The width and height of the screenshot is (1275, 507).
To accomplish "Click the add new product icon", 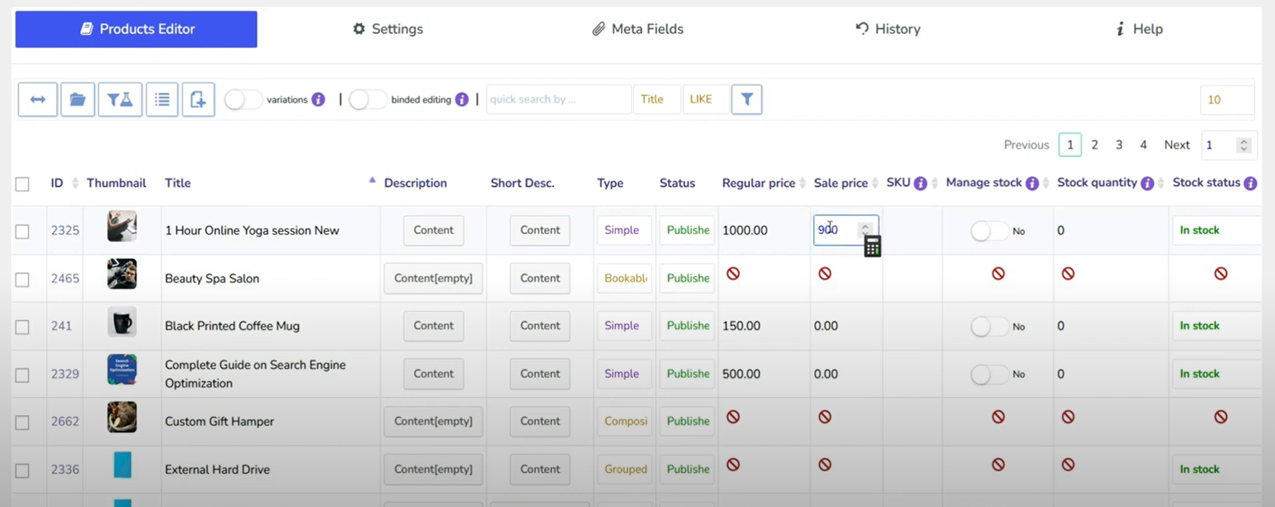I will tap(198, 99).
